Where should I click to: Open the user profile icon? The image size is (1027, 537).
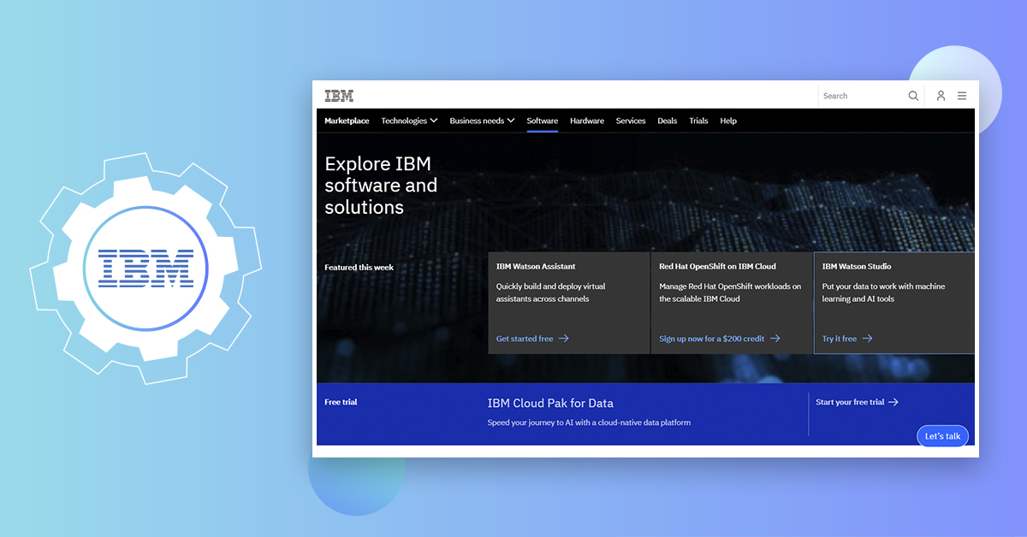coord(941,96)
